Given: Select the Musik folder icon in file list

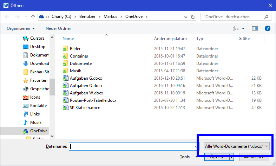Looking at the screenshot, I should click(65, 71).
